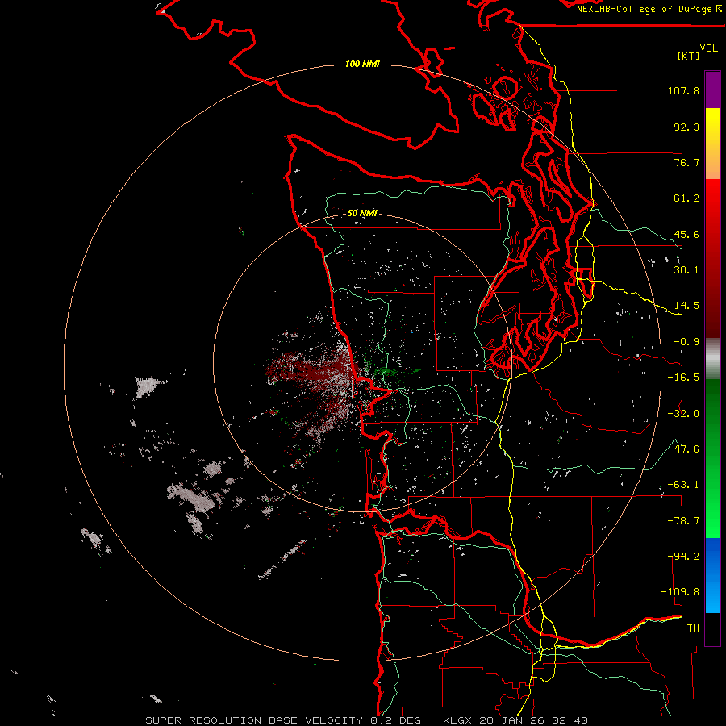Click the -47.6 legend value
This screenshot has height=726, width=726.
click(683, 449)
